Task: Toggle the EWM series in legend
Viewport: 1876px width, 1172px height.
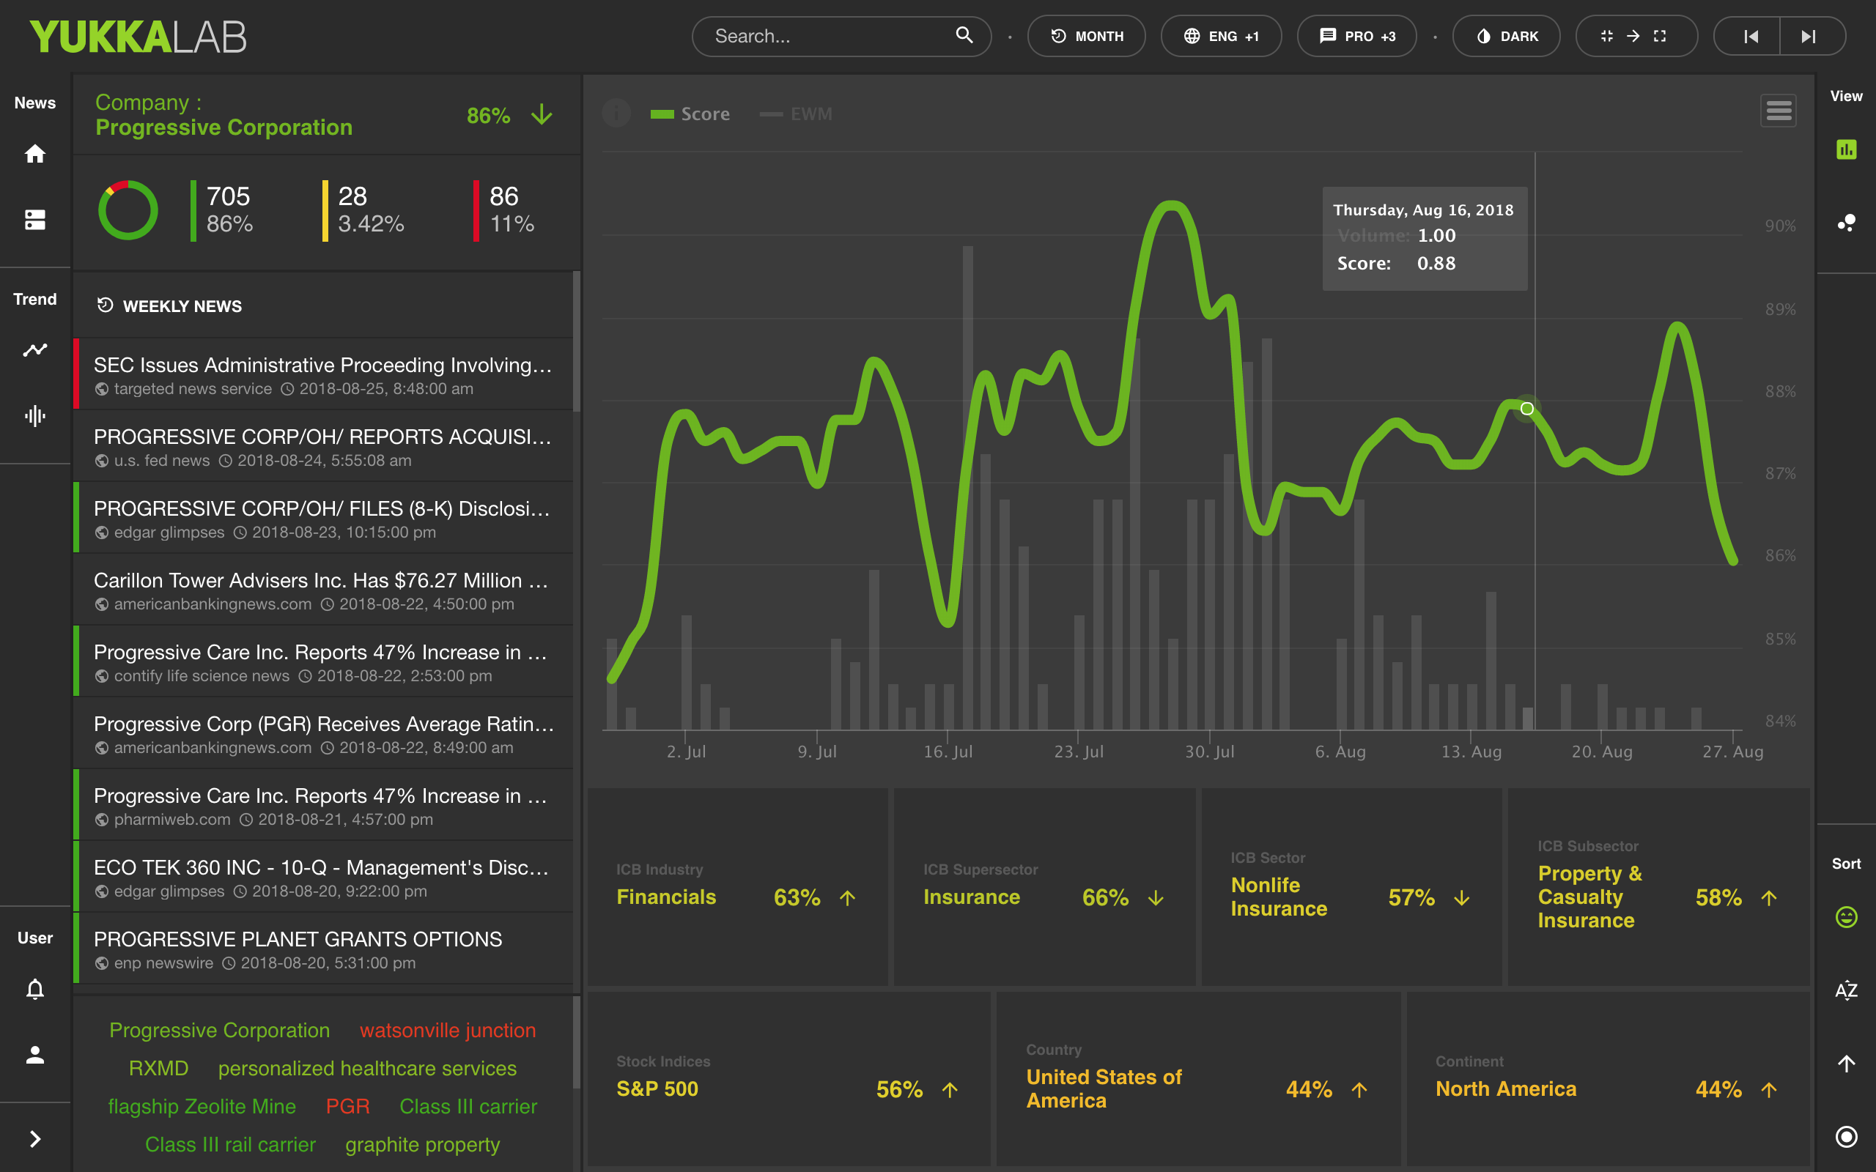Action: [x=795, y=114]
